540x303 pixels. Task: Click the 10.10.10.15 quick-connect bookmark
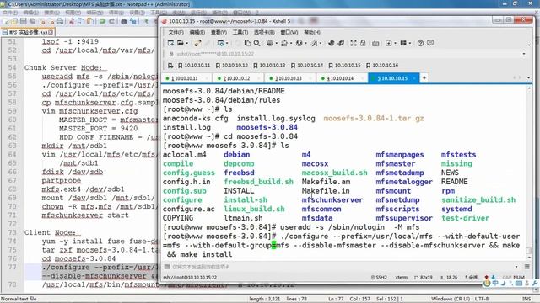coord(344,66)
